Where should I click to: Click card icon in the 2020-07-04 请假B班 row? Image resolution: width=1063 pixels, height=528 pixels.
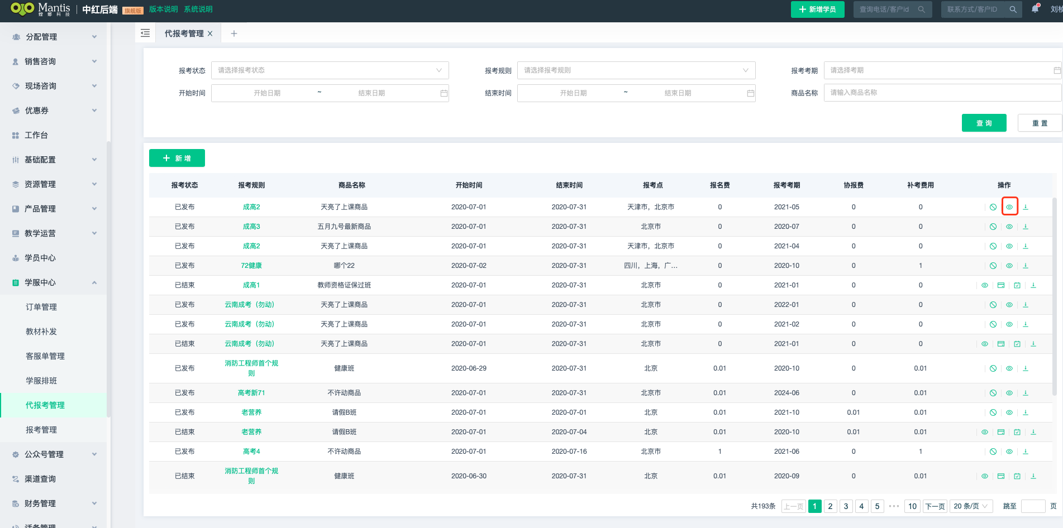pyautogui.click(x=1001, y=432)
